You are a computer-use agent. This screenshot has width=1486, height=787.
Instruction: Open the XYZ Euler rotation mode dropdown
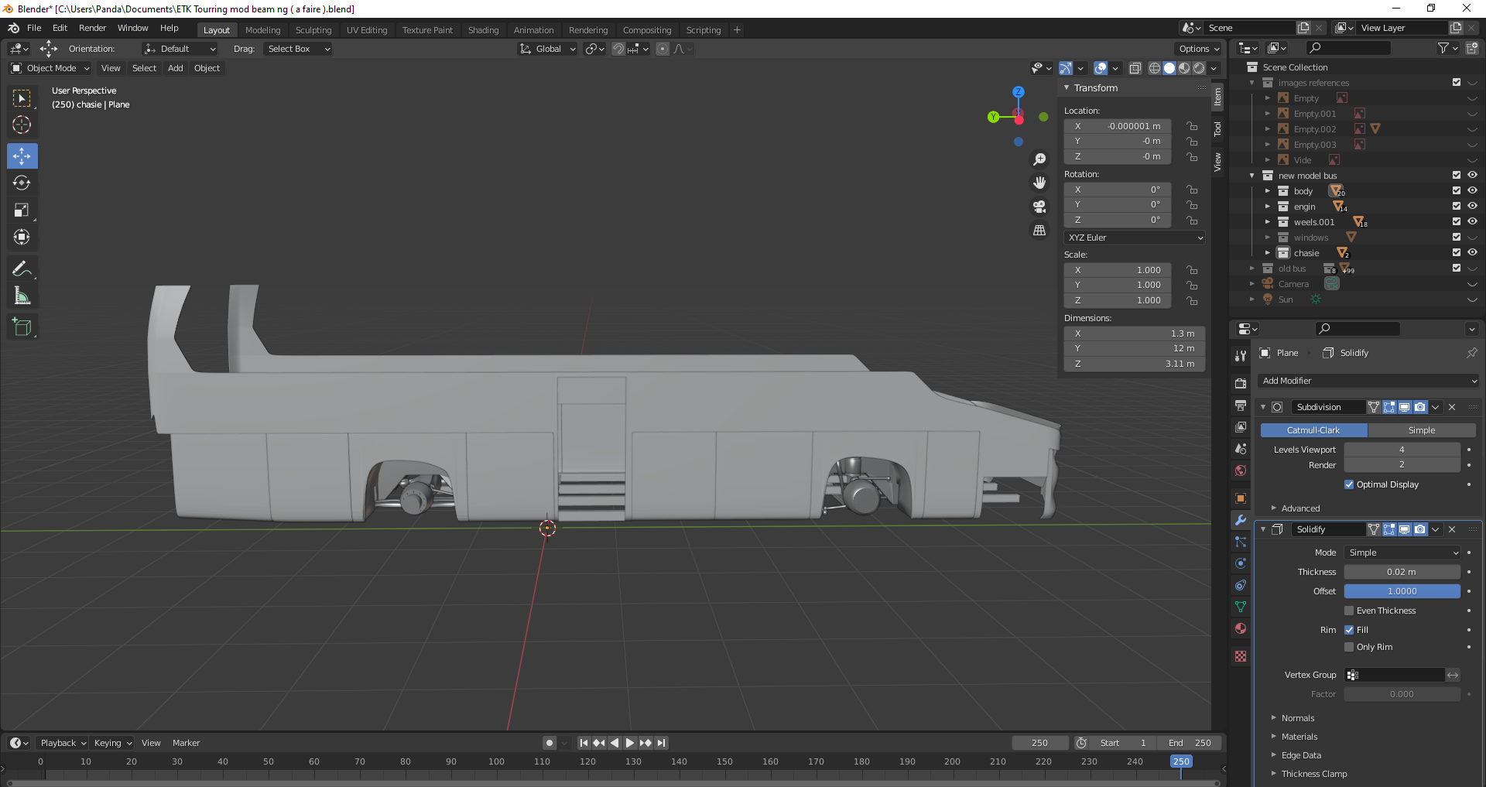(x=1135, y=238)
